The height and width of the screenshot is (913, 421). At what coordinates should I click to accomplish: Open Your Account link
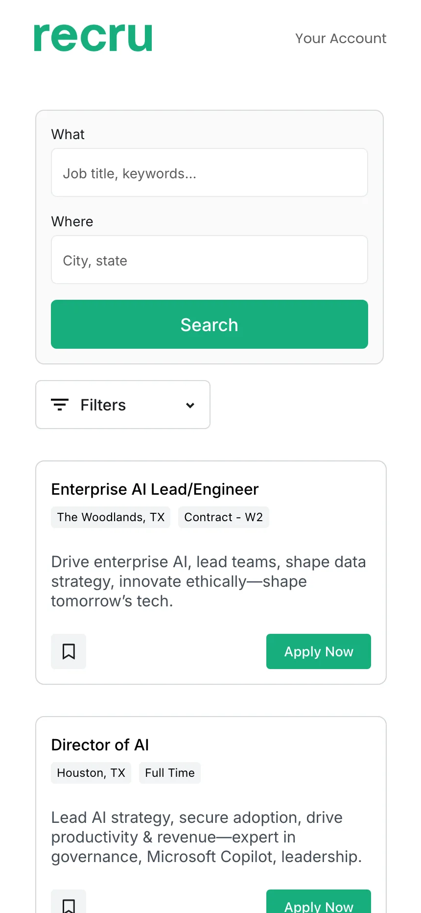click(341, 38)
